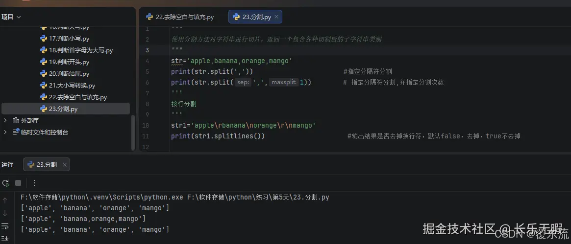Click the #指定分隔符分割 comment
The image size is (571, 244).
click(x=368, y=71)
